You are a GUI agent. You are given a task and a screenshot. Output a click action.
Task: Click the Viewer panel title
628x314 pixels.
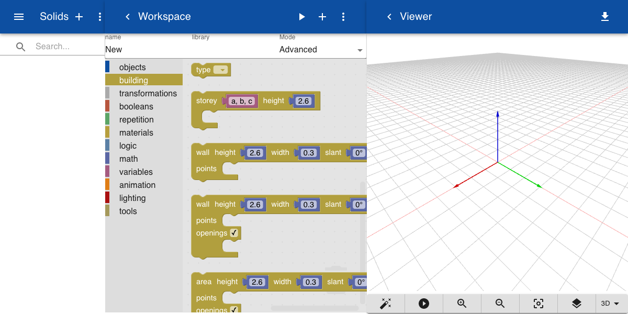(416, 17)
